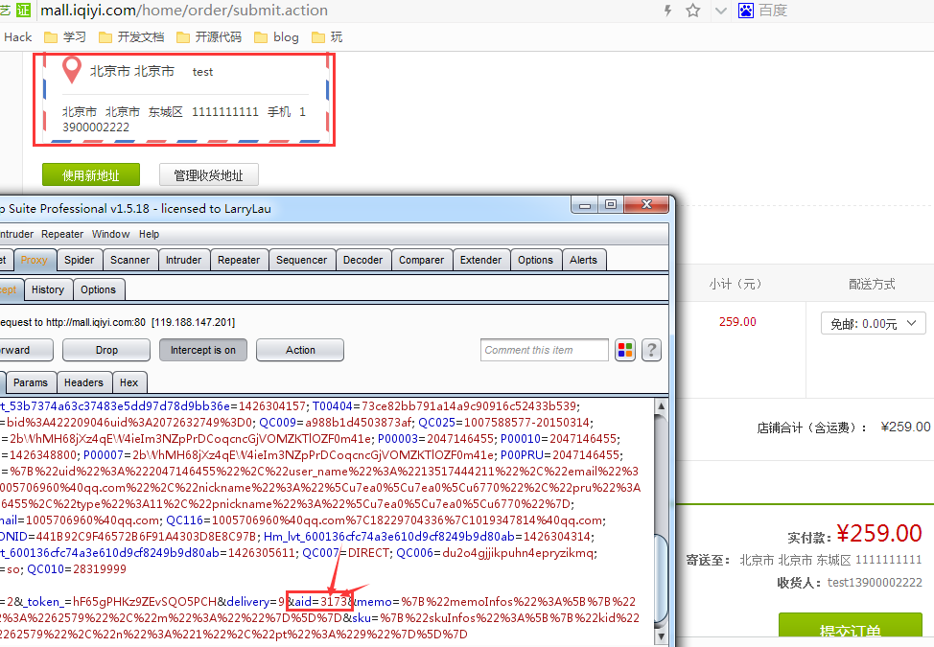Switch to the Alerts tab
This screenshot has width=934, height=647.
coord(583,260)
